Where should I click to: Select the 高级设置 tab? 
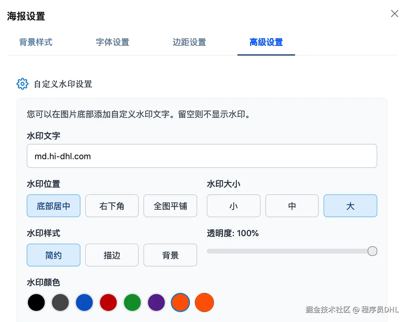coord(266,42)
